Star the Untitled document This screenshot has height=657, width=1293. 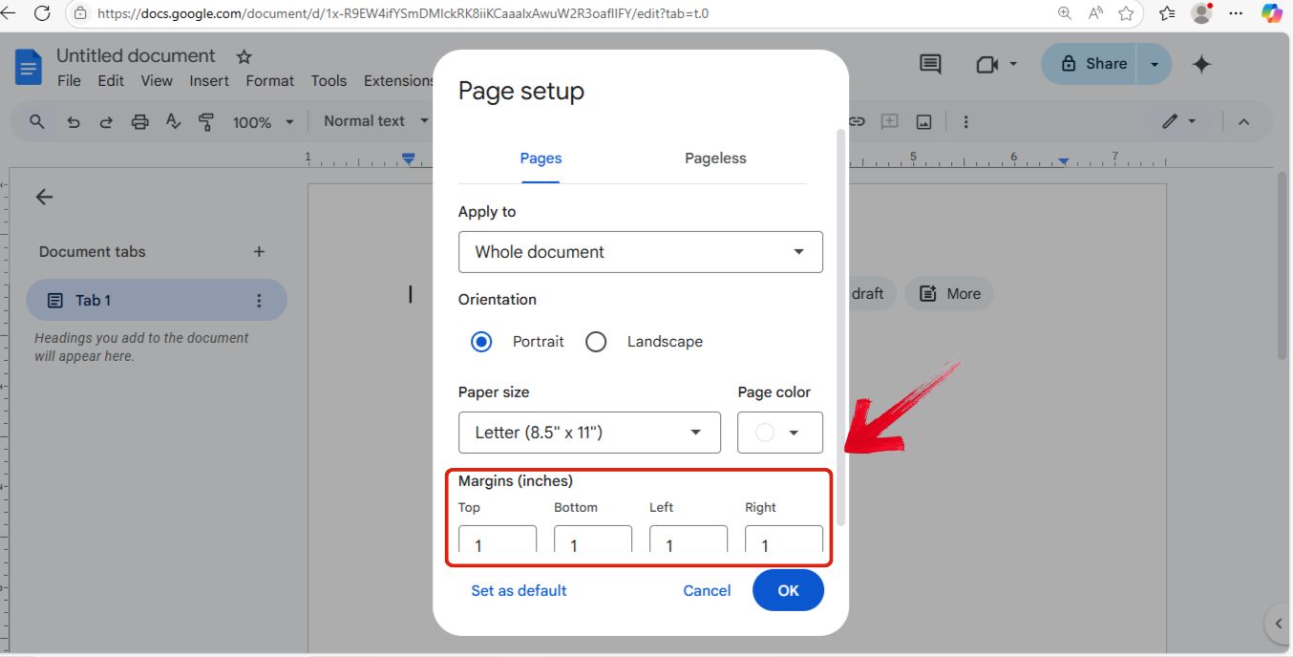[244, 56]
